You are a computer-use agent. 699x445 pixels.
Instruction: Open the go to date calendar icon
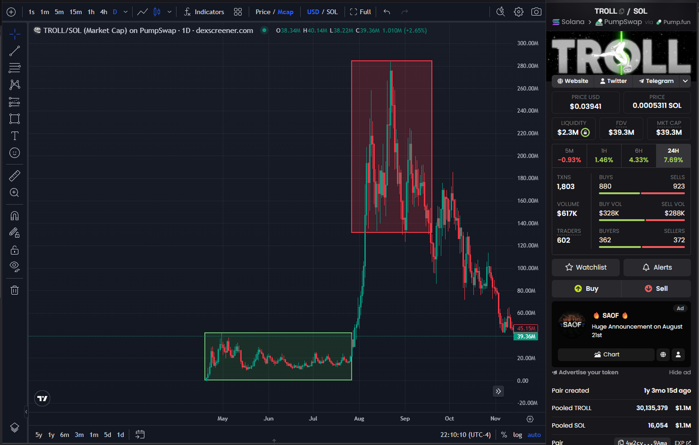[140, 435]
